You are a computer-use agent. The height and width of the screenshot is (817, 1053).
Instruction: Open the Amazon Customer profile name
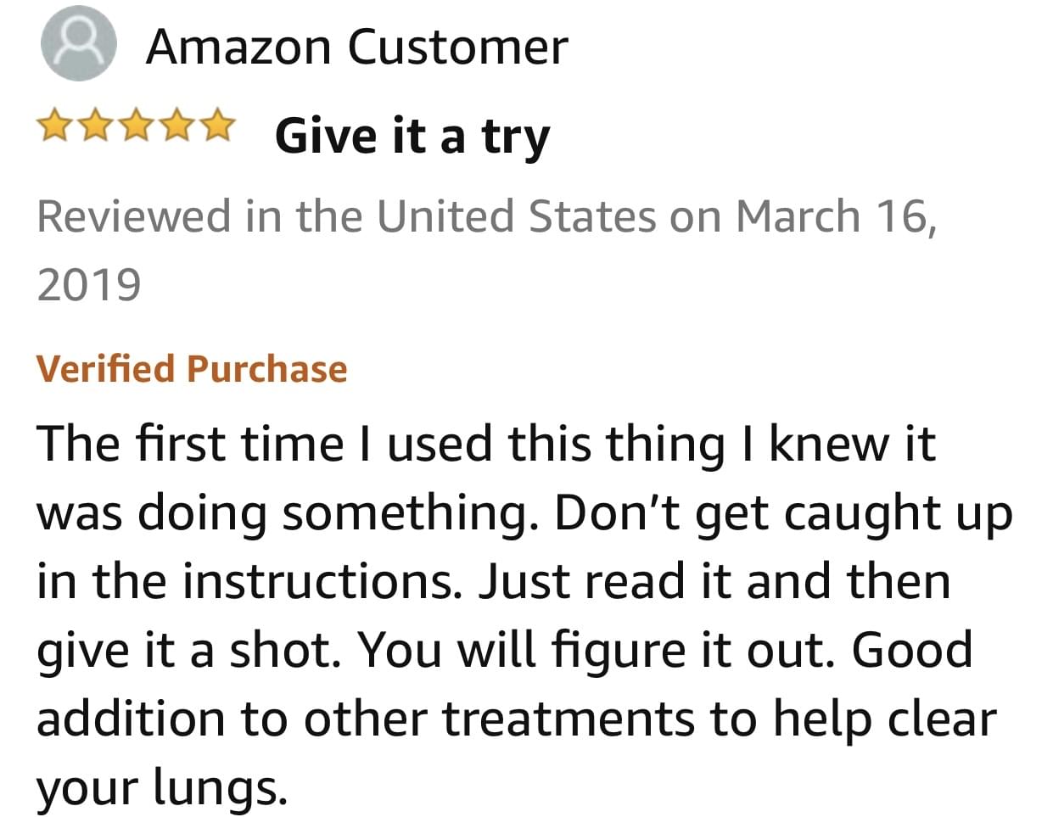point(356,47)
